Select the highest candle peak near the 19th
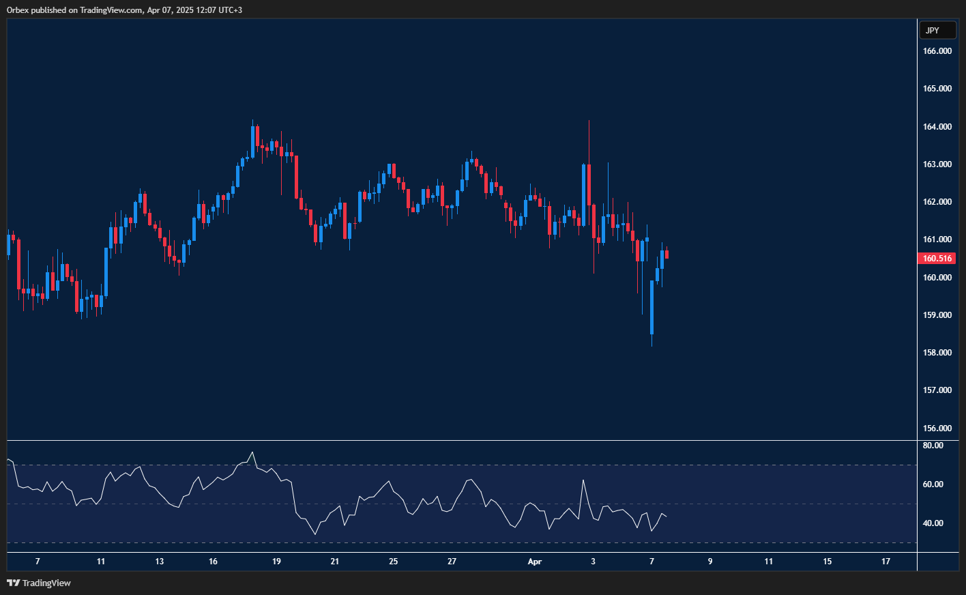The height and width of the screenshot is (595, 966). point(254,136)
